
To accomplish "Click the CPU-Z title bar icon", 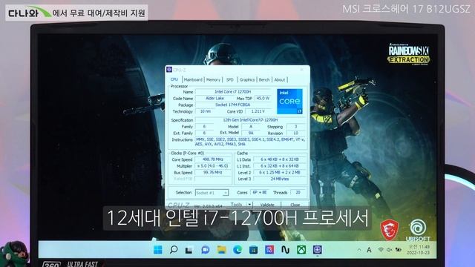I will [169, 70].
